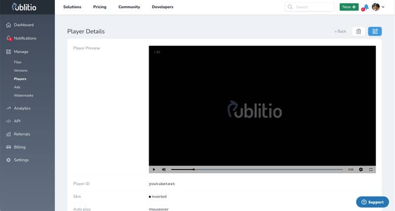This screenshot has width=395, height=211.
Task: Open the top bar notification bell
Action: click(366, 7)
